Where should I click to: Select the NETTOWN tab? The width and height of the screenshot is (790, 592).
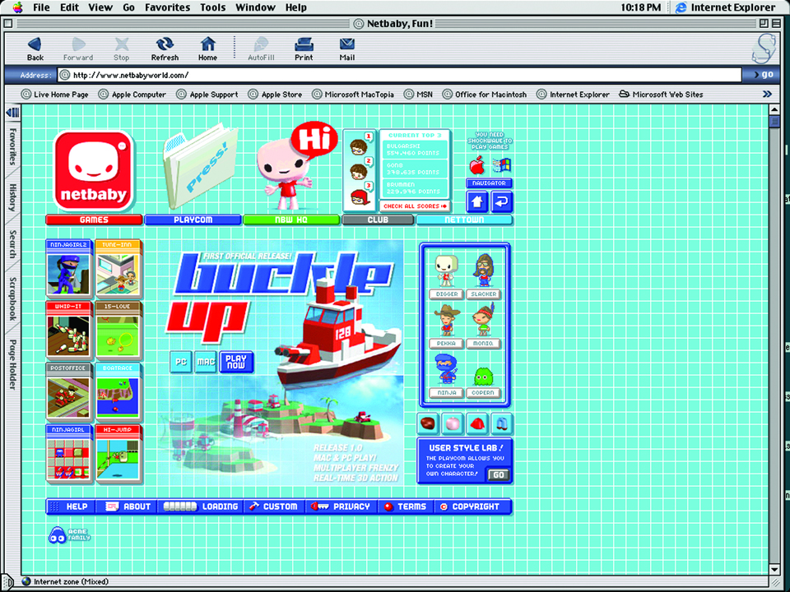pyautogui.click(x=464, y=220)
